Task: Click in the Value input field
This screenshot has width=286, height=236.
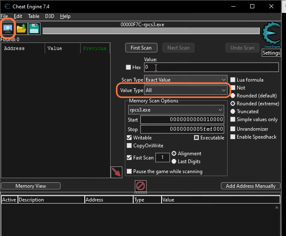Action: click(x=211, y=67)
